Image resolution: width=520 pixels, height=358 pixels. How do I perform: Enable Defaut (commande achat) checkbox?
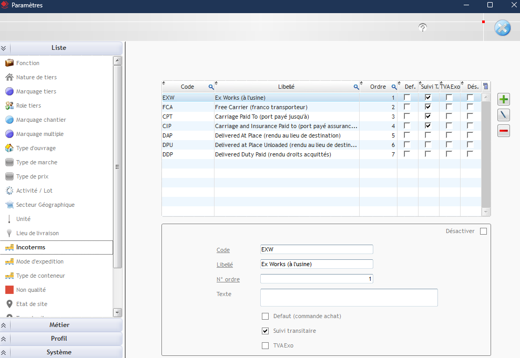[266, 316]
